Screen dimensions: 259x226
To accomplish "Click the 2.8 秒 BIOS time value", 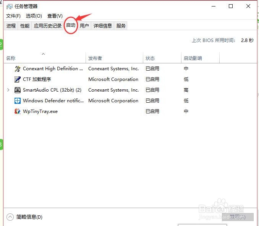I will click(x=247, y=40).
